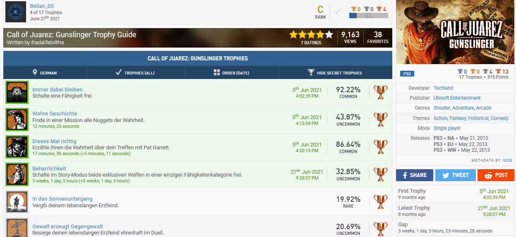
Task: Click bronze trophy icon for Immer dabei bleiben
Action: [381, 92]
